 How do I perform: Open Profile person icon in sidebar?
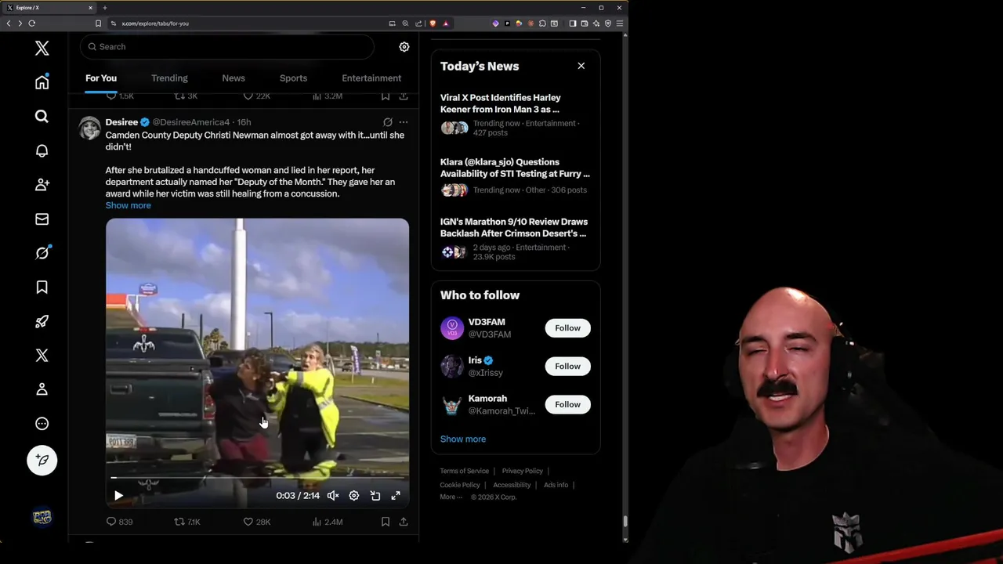pyautogui.click(x=42, y=389)
